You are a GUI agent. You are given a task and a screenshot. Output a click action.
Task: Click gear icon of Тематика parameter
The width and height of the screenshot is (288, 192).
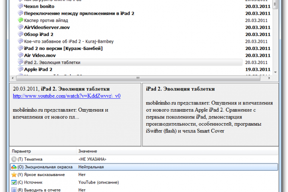pyautogui.click(x=14, y=159)
